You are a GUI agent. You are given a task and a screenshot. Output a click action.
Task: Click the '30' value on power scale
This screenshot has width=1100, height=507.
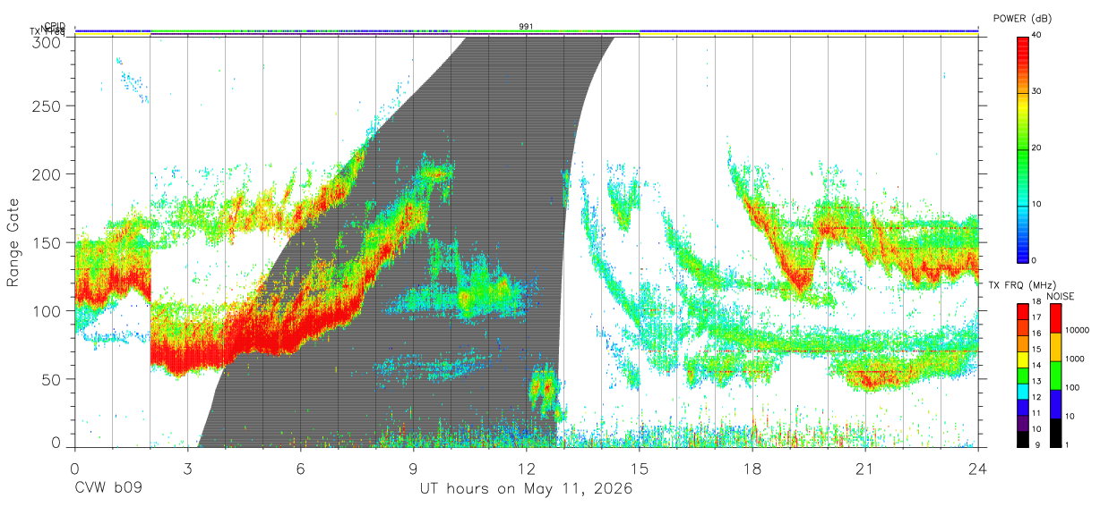[x=1037, y=91]
